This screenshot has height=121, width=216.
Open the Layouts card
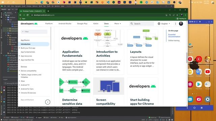tap(142, 52)
